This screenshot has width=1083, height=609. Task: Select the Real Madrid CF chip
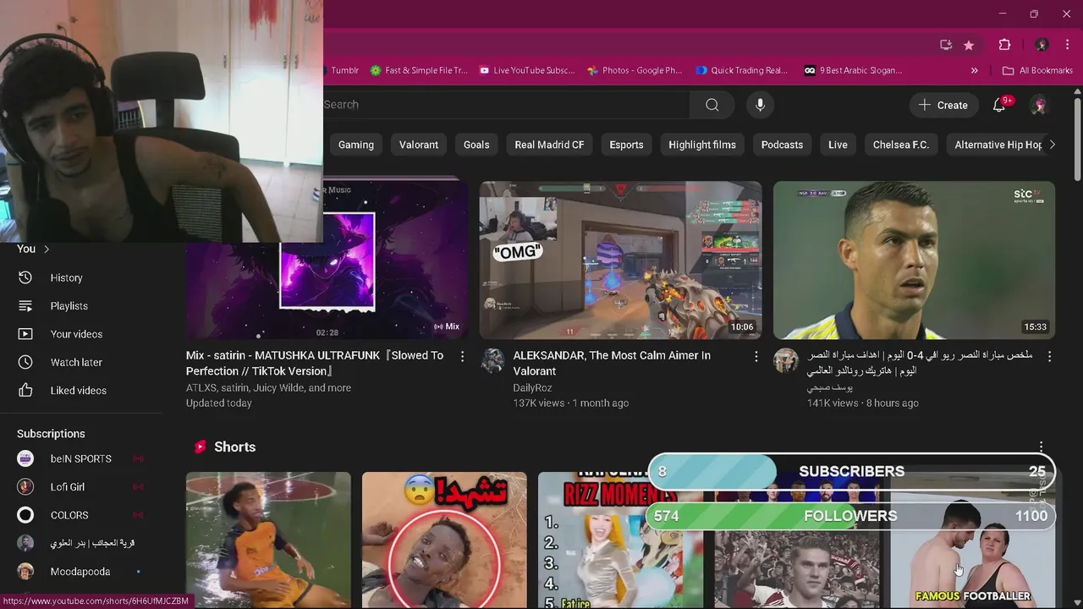(x=549, y=145)
